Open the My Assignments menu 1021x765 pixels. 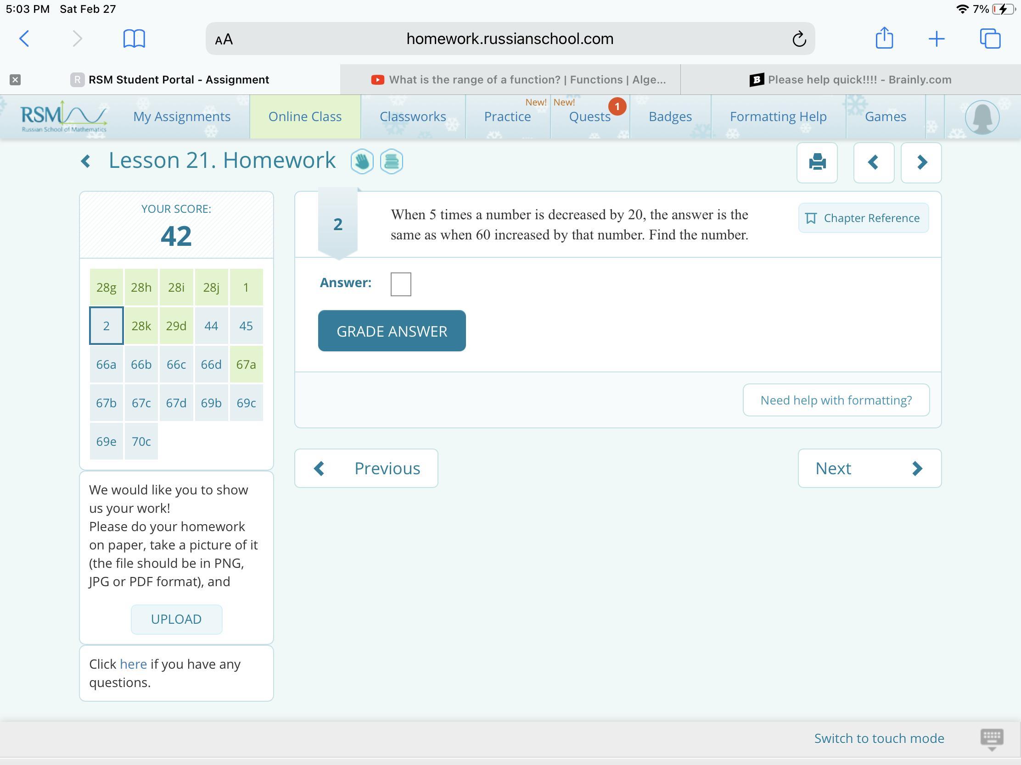pos(181,116)
